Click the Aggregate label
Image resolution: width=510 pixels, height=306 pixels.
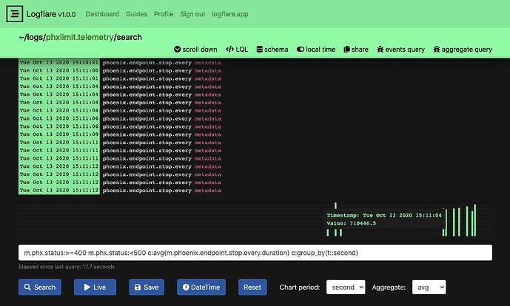pyautogui.click(x=389, y=288)
